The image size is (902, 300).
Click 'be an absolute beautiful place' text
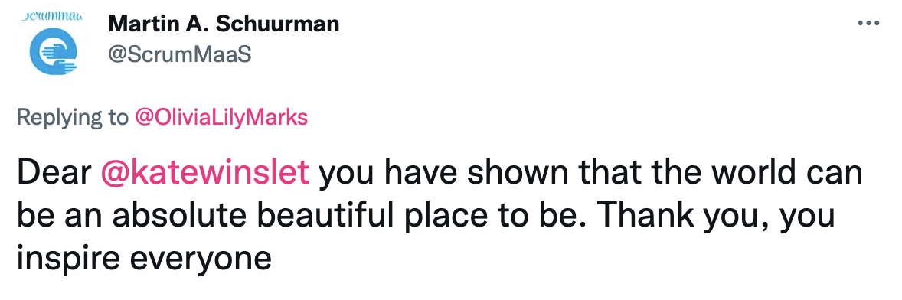tap(199, 217)
